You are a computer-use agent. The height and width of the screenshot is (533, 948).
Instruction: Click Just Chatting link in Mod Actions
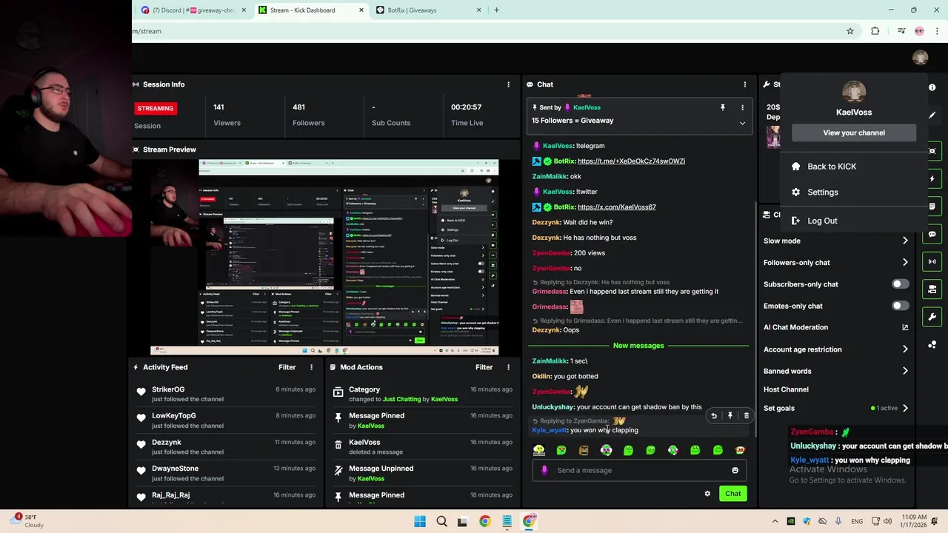pyautogui.click(x=402, y=399)
